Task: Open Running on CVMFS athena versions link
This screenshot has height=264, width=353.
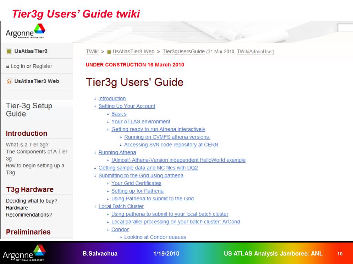Action: (x=167, y=137)
